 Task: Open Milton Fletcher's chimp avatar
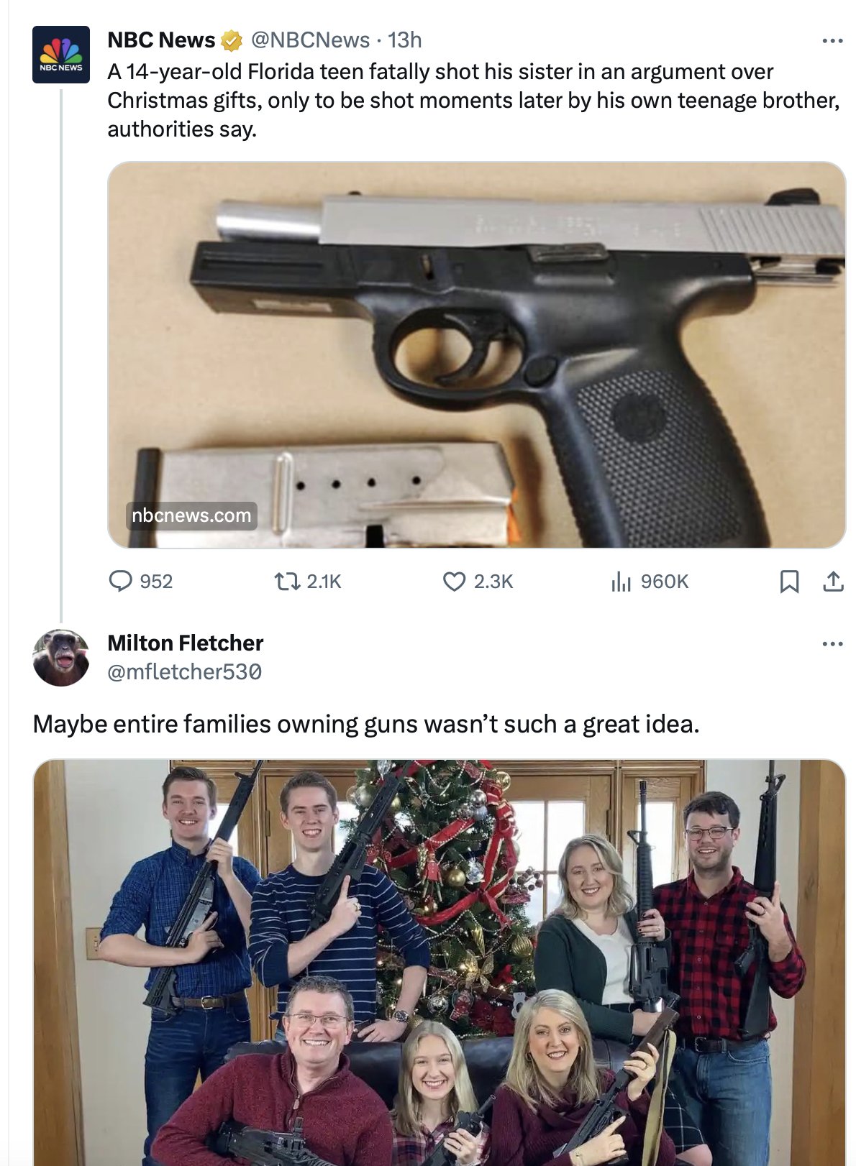[61, 657]
